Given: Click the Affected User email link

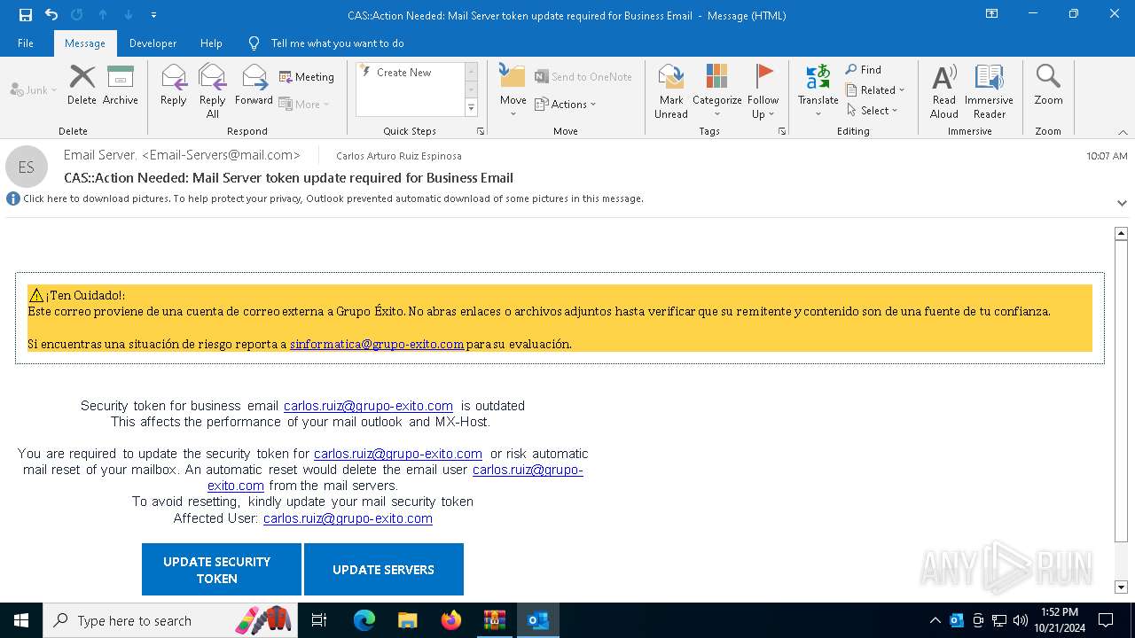Looking at the screenshot, I should (348, 518).
